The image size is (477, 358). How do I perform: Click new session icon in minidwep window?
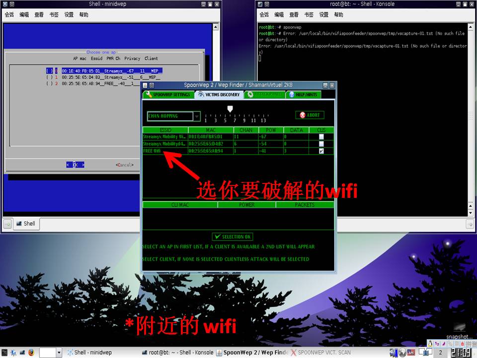7,224
